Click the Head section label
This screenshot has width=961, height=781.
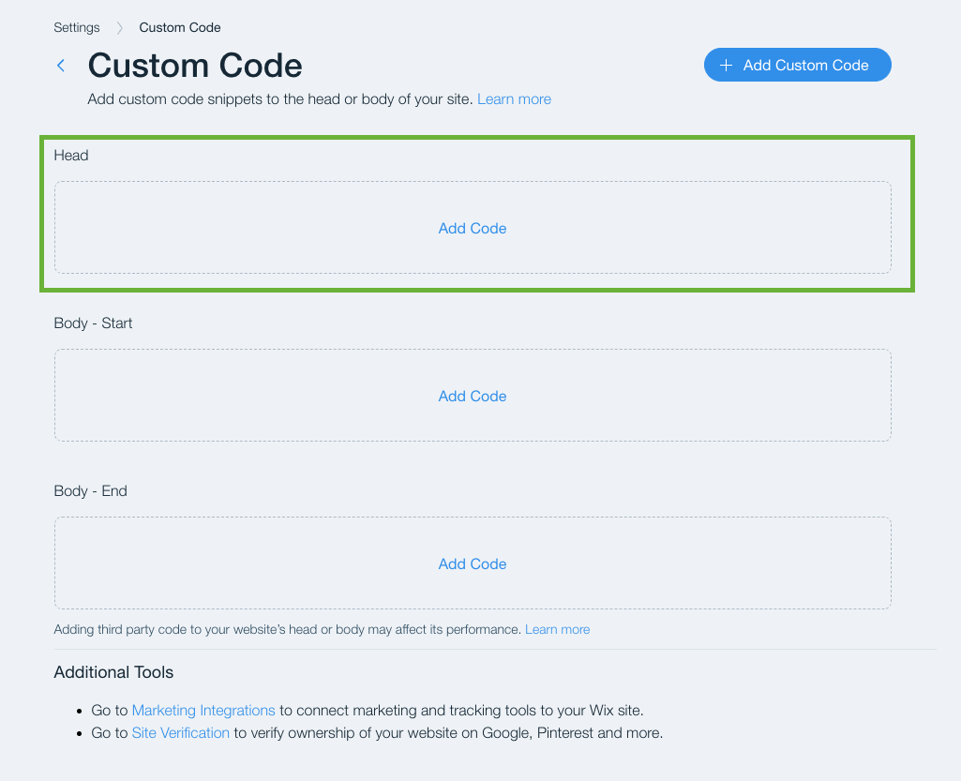[x=70, y=155]
